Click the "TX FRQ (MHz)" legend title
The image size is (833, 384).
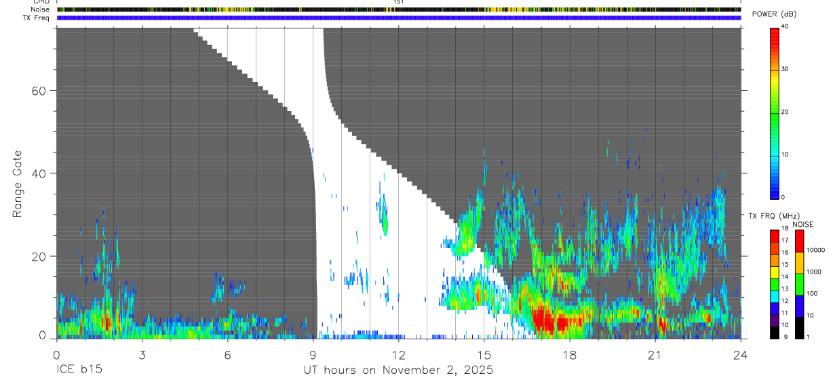click(x=773, y=216)
